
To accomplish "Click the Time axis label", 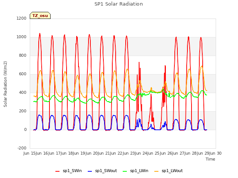I will pyautogui.click(x=210, y=159).
